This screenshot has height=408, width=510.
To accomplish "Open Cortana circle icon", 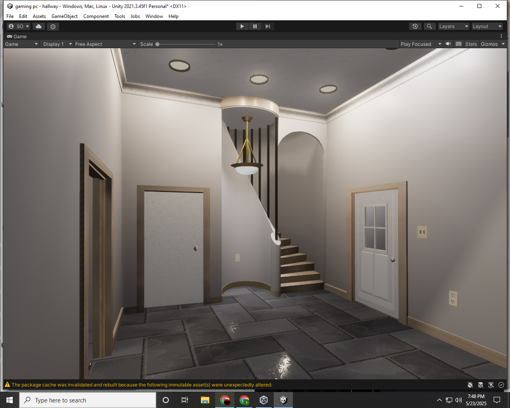I will click(x=166, y=400).
